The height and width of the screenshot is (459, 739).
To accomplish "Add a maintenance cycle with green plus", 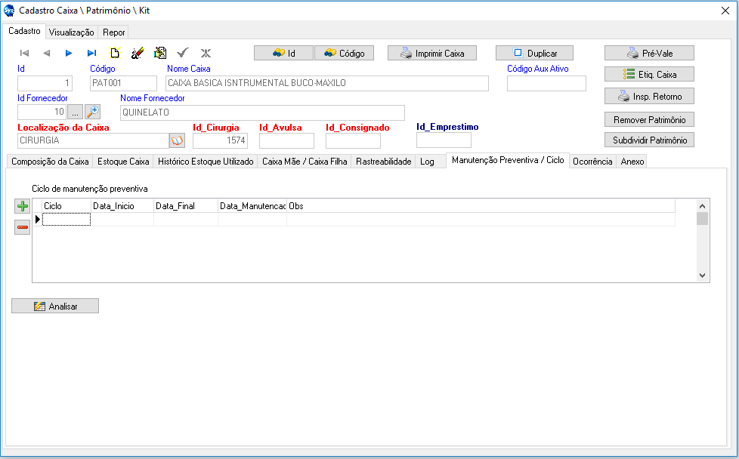I will 22,206.
